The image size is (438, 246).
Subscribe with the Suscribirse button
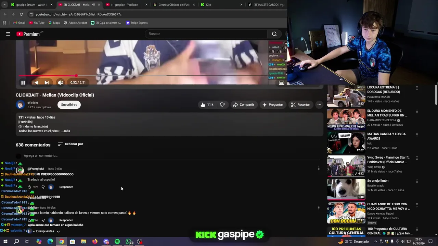(69, 105)
